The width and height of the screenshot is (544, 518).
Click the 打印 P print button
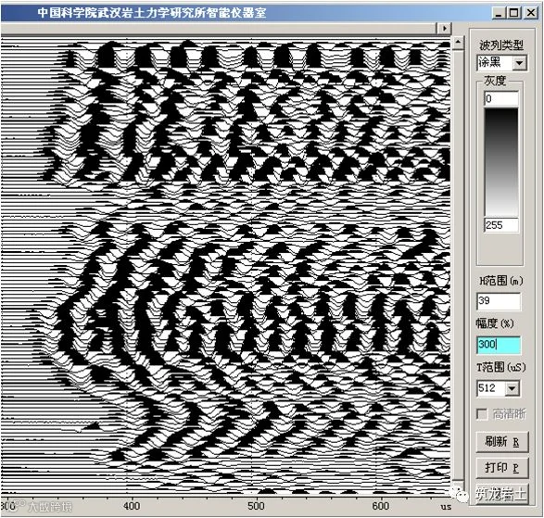click(x=502, y=468)
